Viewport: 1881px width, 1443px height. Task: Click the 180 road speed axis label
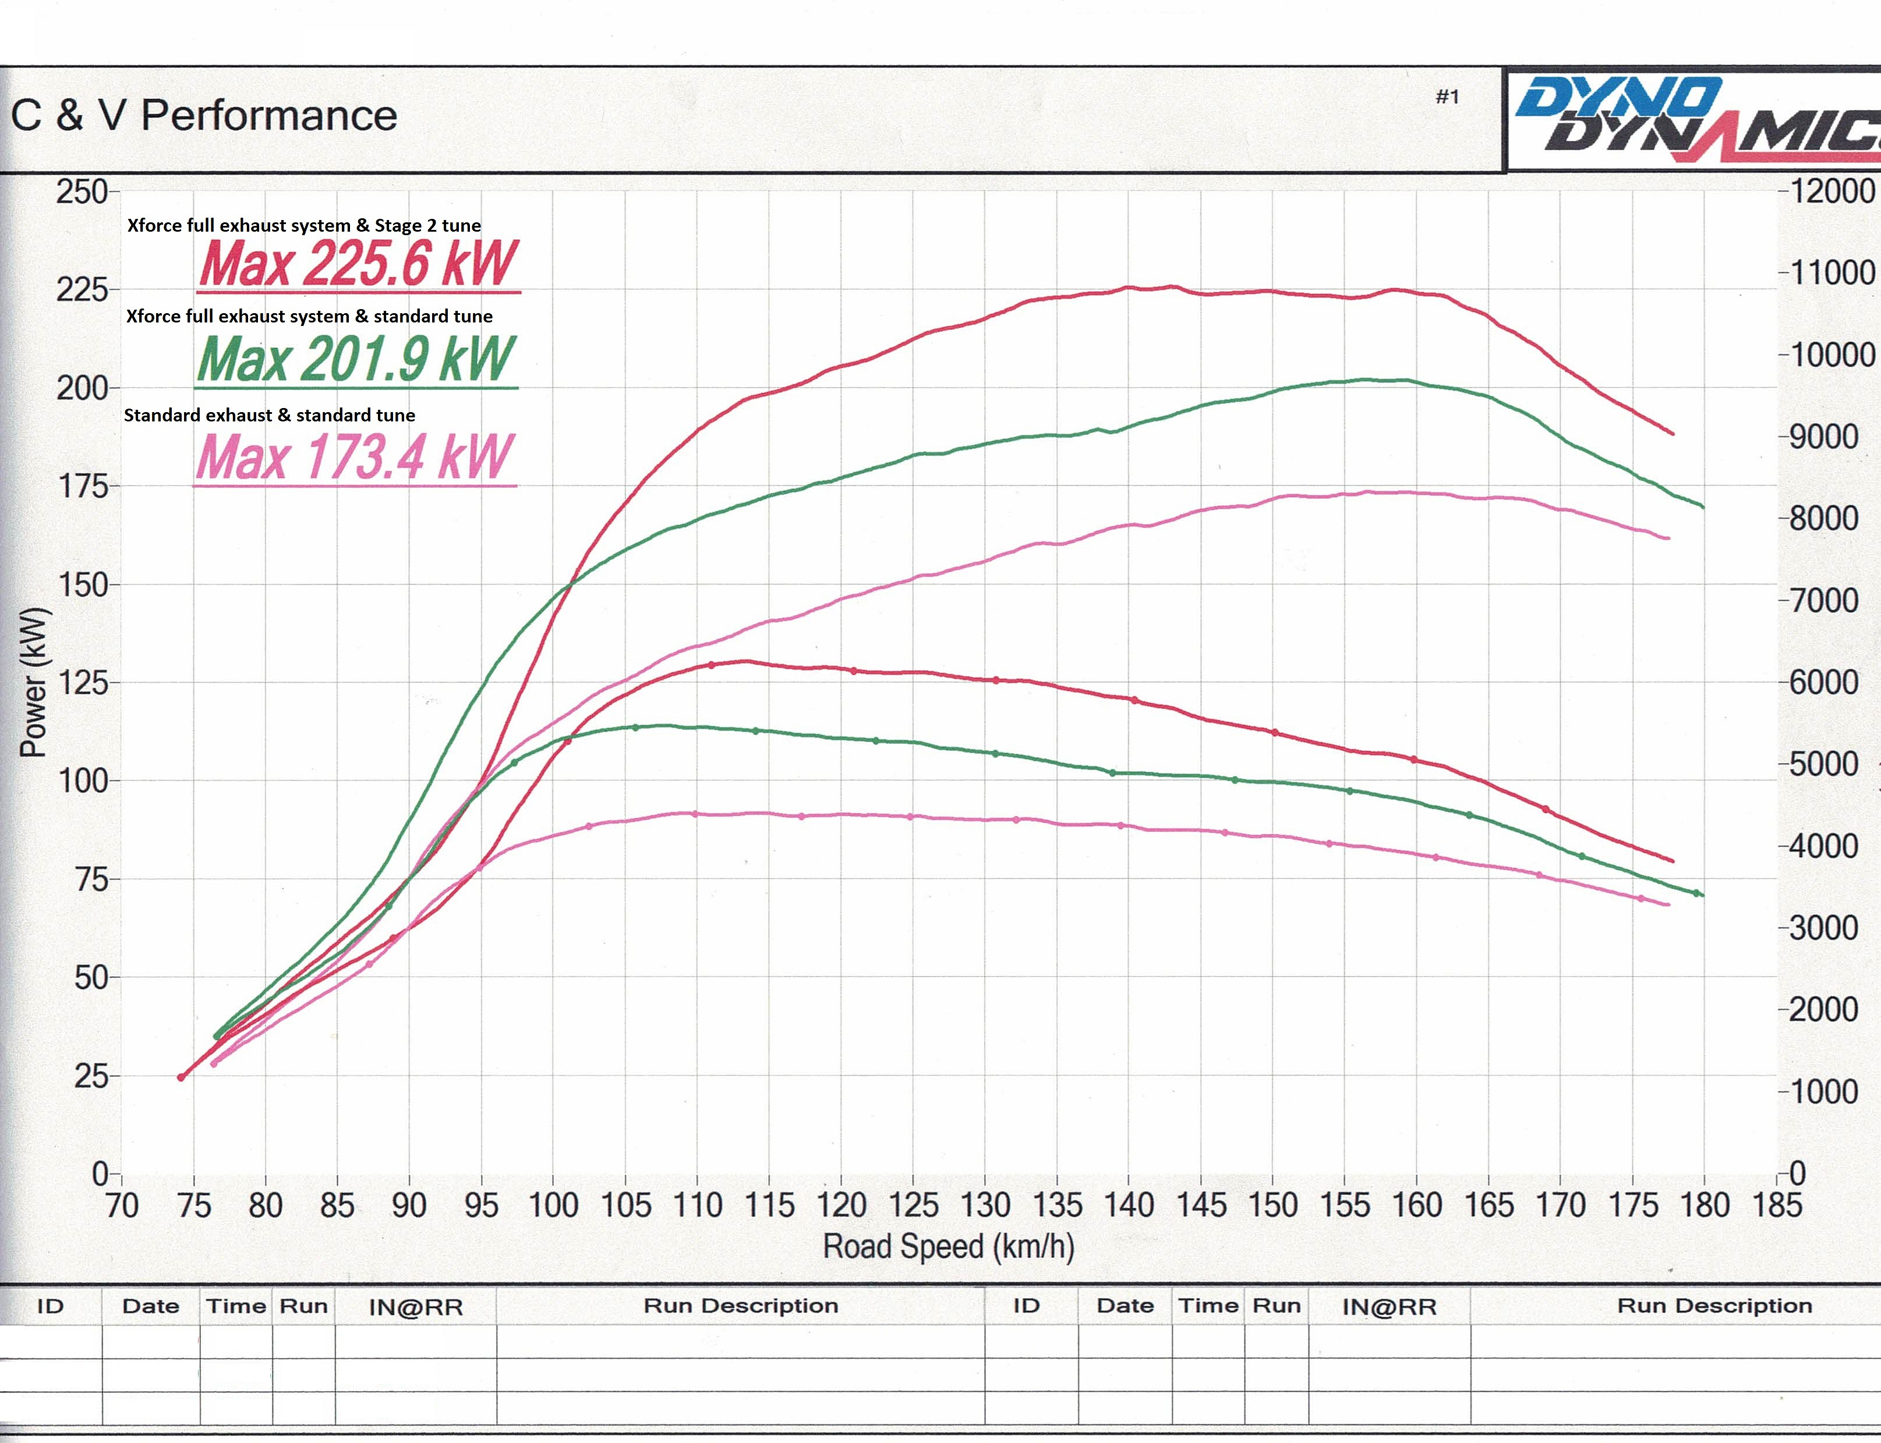tap(1704, 1204)
